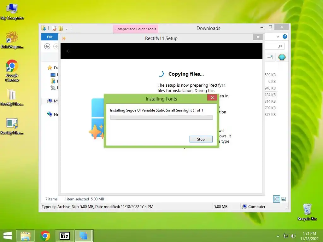323x242 pixels.
Task: Expand the Customize Quick Access Toolbar dropdown
Action: [67, 29]
